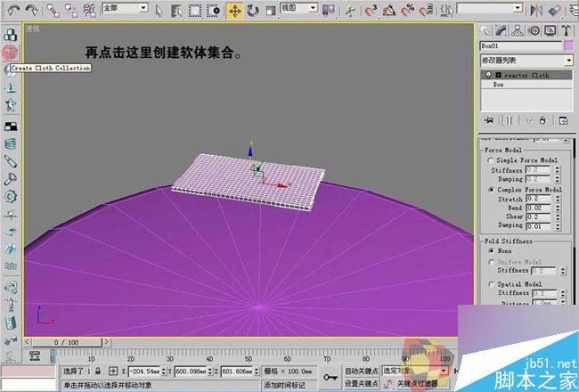Image resolution: width=579 pixels, height=392 pixels.
Task: Click the 设置关键点 Set Key button
Action: click(362, 384)
